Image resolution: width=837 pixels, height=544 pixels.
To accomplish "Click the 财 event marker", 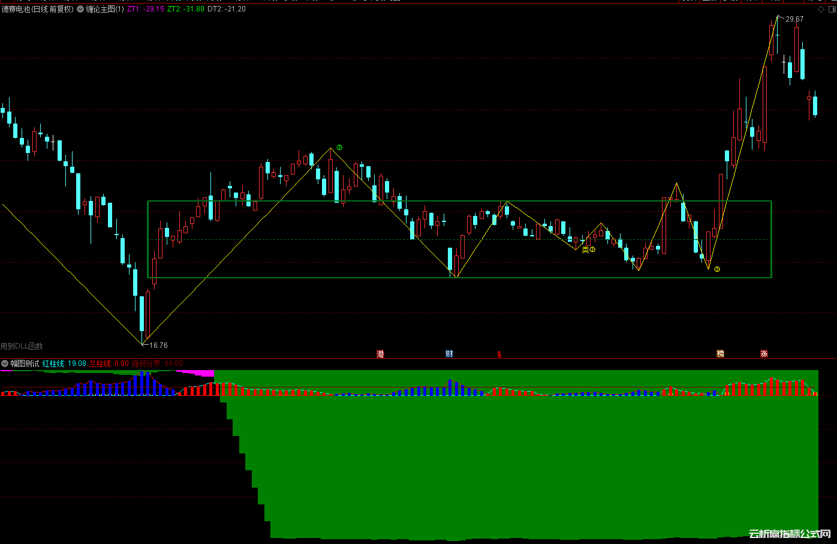I will [x=449, y=354].
